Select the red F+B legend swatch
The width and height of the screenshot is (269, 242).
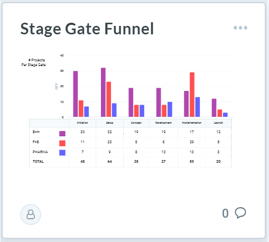[x=62, y=143]
